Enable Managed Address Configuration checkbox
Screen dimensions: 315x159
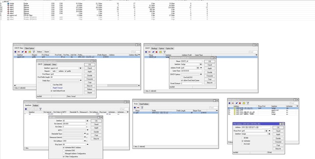click(x=64, y=154)
